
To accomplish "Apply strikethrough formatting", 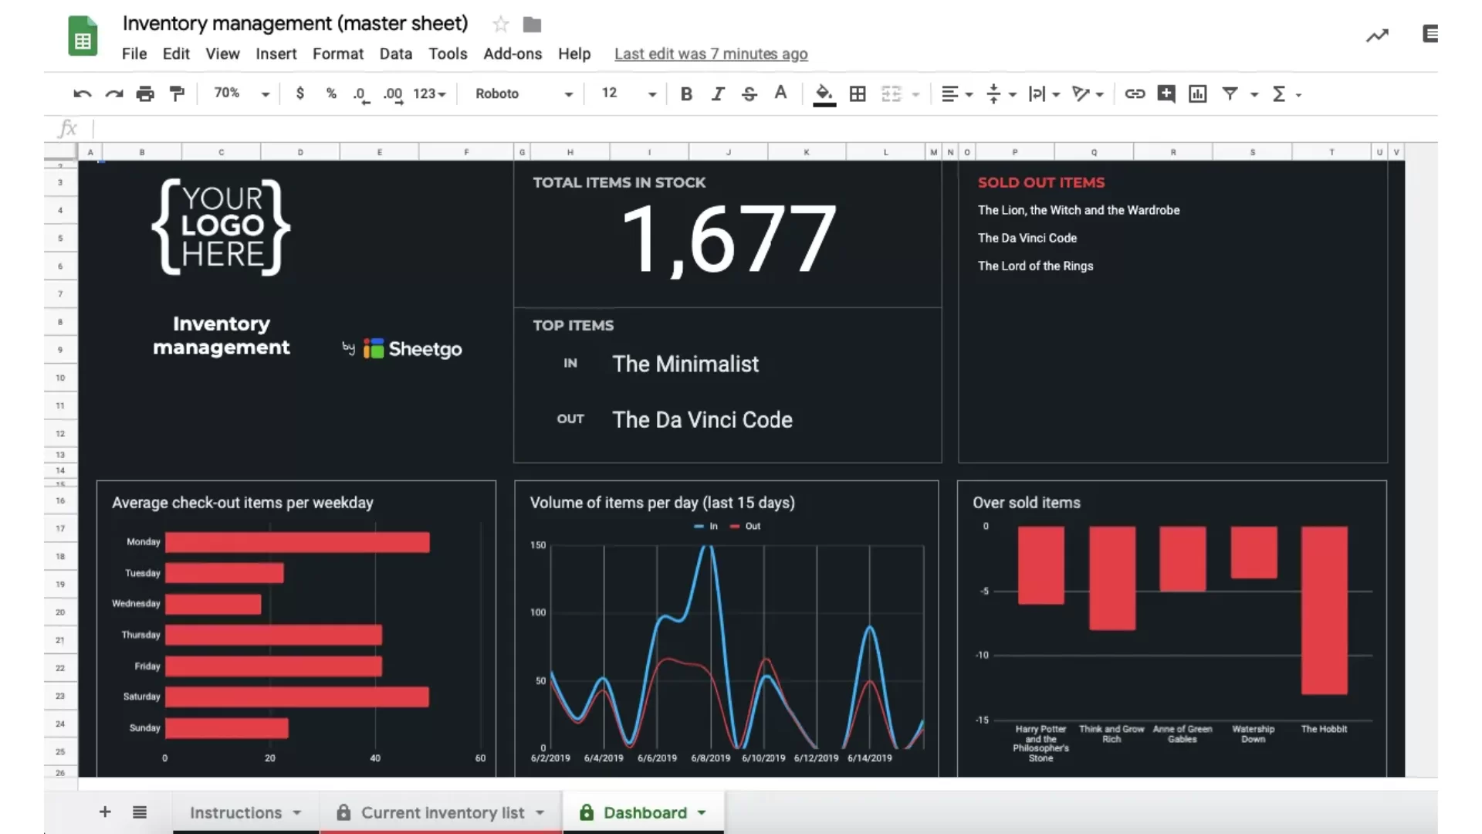I will click(x=749, y=93).
